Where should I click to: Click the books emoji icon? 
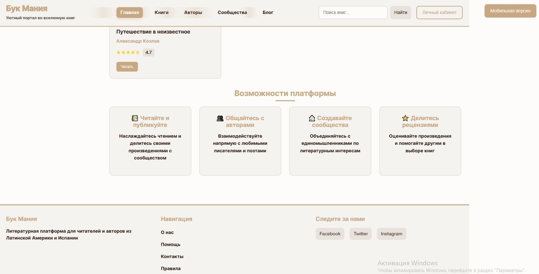coord(135,118)
